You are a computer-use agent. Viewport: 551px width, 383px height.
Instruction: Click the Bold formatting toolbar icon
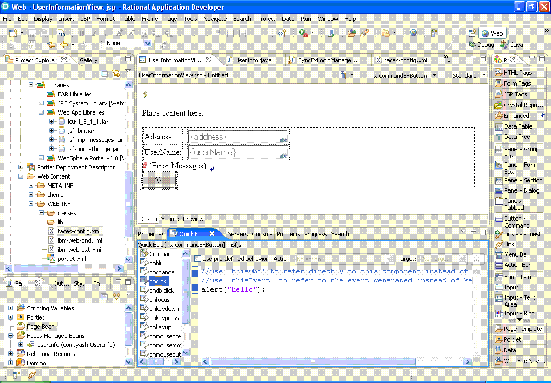coord(82,33)
